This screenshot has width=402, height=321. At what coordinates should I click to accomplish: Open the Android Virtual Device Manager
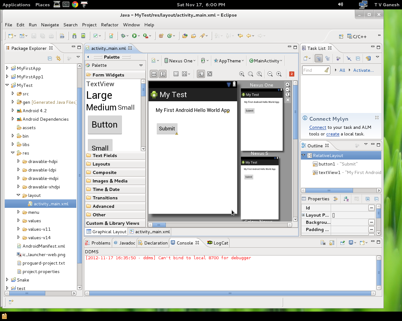coord(83,36)
